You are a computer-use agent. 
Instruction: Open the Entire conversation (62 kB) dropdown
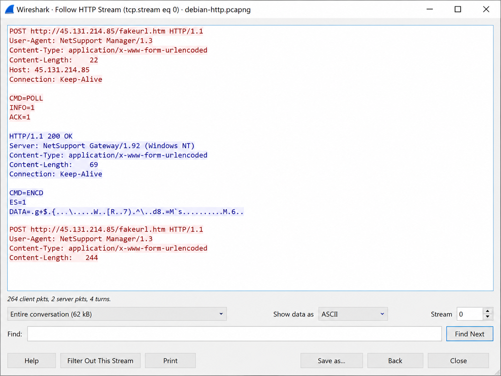click(x=117, y=314)
